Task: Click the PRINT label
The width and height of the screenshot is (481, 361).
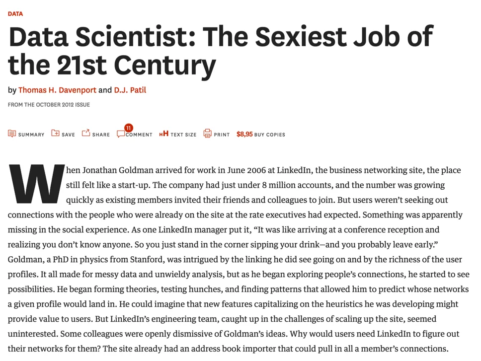Action: pos(222,135)
